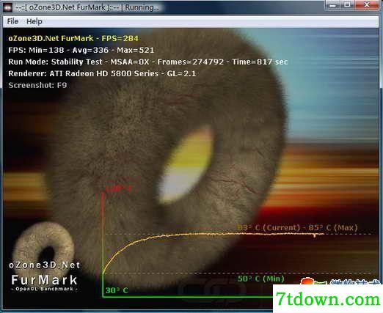The width and height of the screenshot is (383, 313).
Task: Click 'Renderer: ATI Radeon HD 5800 Series' text
Action: (102, 73)
